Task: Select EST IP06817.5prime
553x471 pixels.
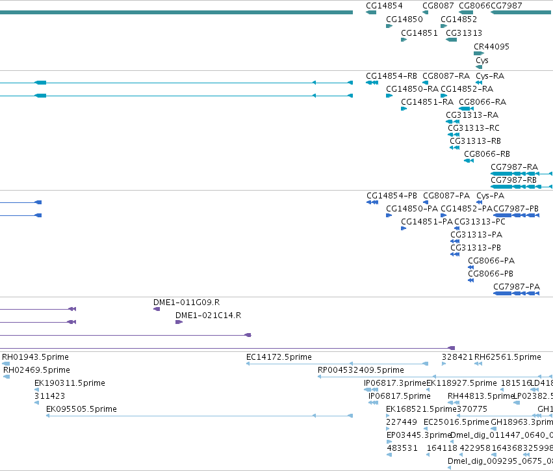Action: click(x=400, y=396)
